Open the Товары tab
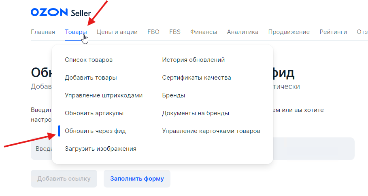 point(76,32)
